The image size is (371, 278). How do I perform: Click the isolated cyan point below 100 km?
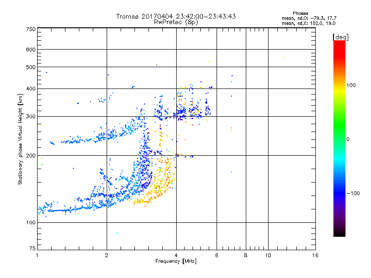pos(117,233)
